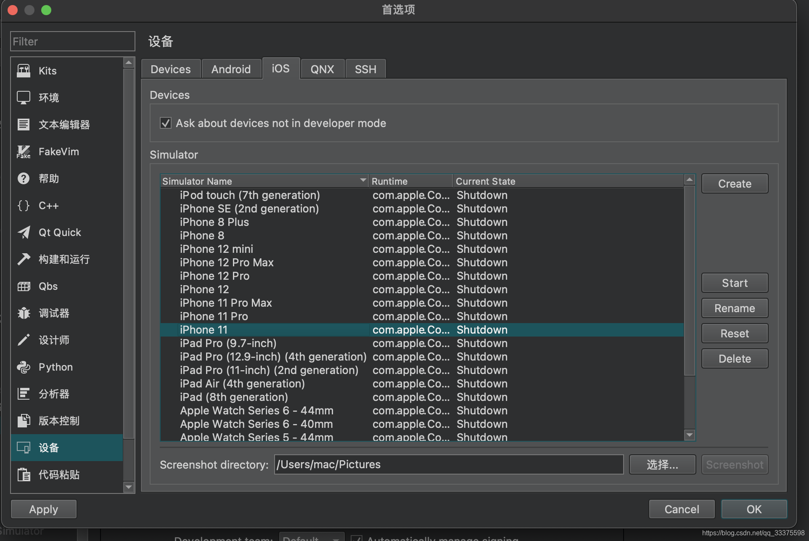809x541 pixels.
Task: Select iPhone 12 Pro Max simulator row
Action: pos(422,263)
